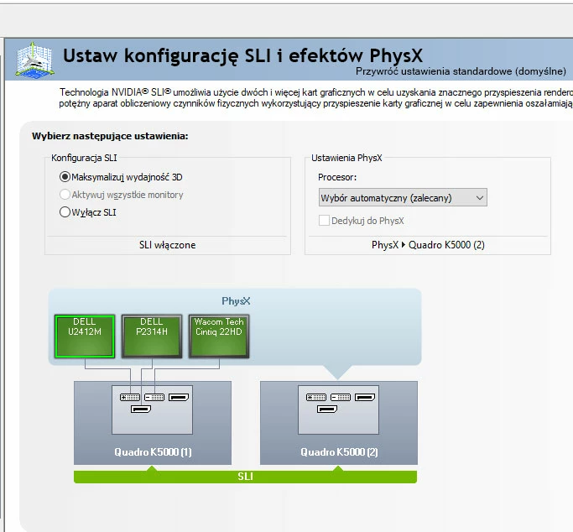Click the SLI and PhysX header icon
Screen dimensions: 573x532
tap(34, 60)
